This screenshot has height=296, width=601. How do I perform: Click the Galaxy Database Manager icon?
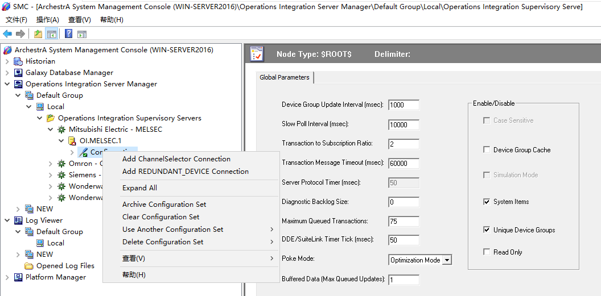click(18, 73)
